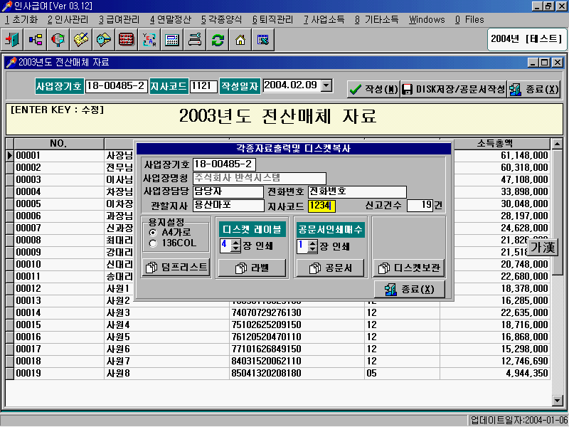Click the abacus icon in toolbar

click(x=126, y=39)
